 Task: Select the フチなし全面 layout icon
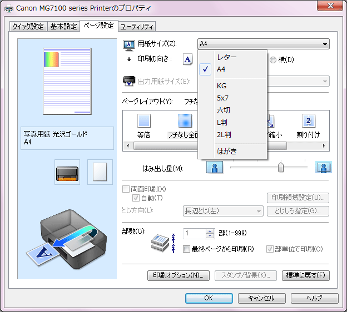pos(185,121)
